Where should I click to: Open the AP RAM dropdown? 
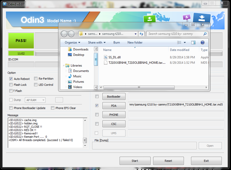coord(35,100)
